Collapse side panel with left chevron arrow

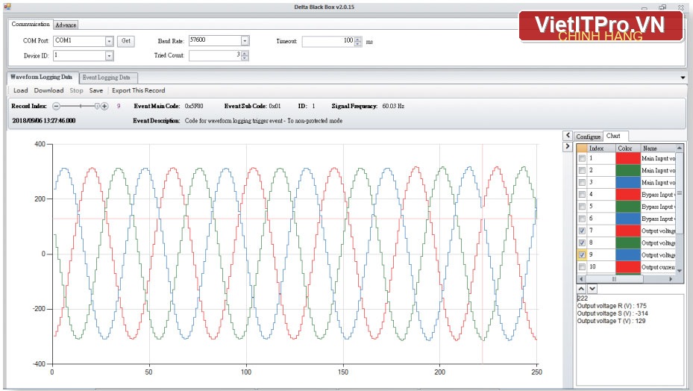(x=568, y=135)
